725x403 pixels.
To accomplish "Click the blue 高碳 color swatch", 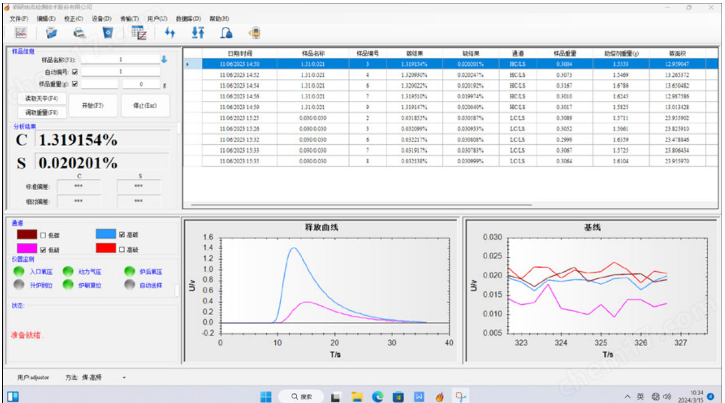I will tap(106, 234).
